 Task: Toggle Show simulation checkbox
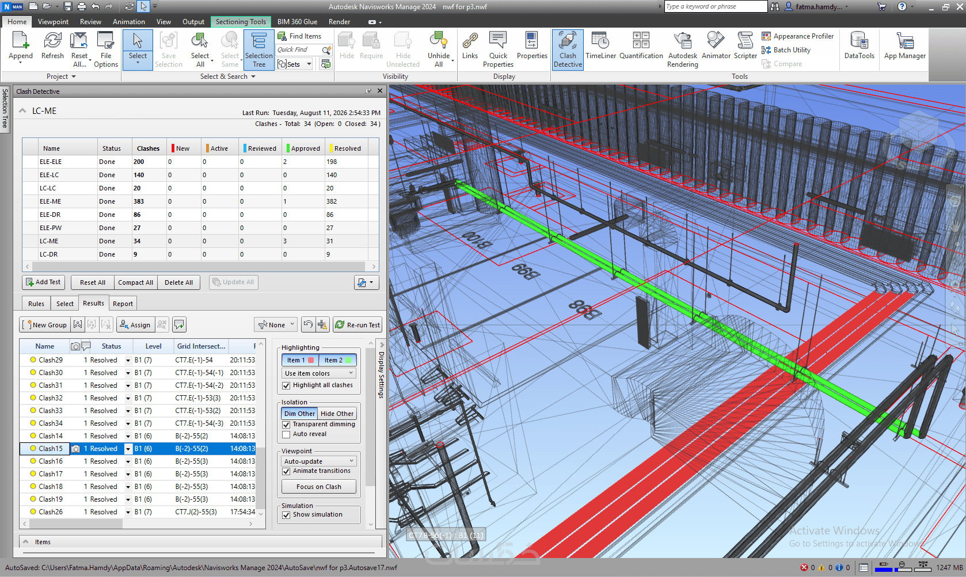286,515
